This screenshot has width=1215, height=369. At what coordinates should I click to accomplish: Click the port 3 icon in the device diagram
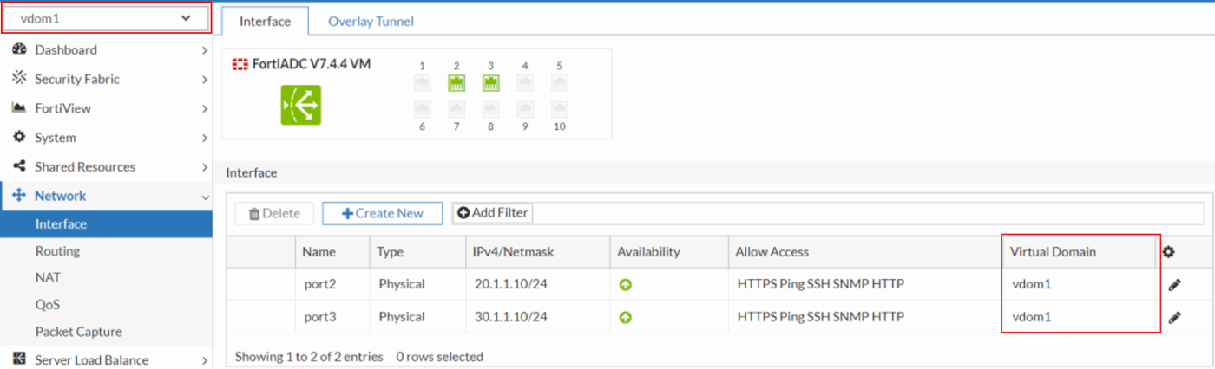490,83
